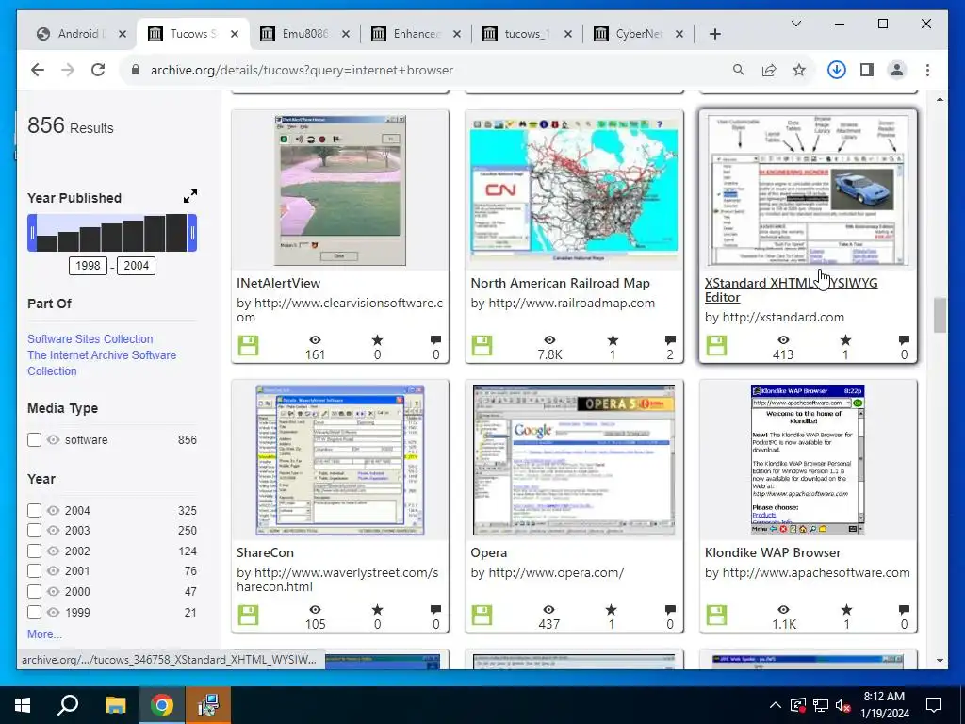Toggle eye icon next to 2004
The image size is (965, 724).
[54, 510]
